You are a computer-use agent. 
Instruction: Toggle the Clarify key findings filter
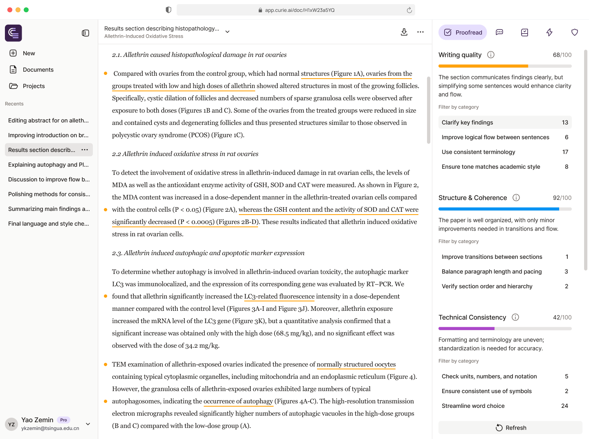tap(505, 122)
